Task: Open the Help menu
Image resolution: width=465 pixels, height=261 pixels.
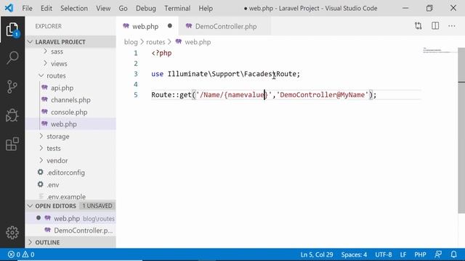Action: click(206, 8)
